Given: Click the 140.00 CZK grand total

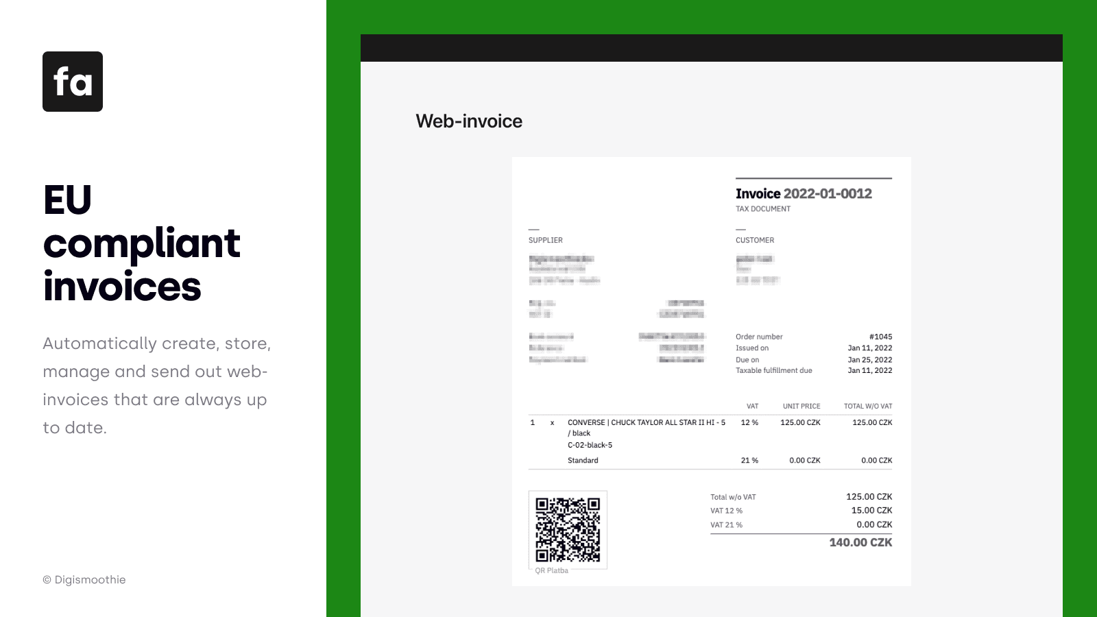Looking at the screenshot, I should (x=859, y=542).
